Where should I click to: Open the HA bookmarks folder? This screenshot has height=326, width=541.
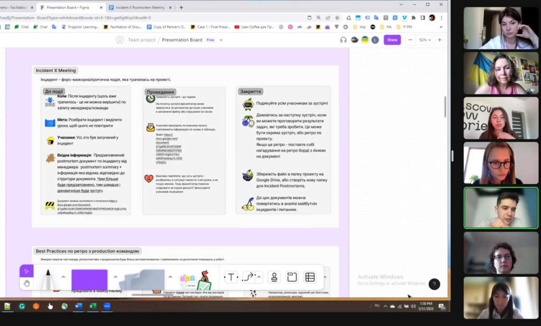(x=386, y=27)
